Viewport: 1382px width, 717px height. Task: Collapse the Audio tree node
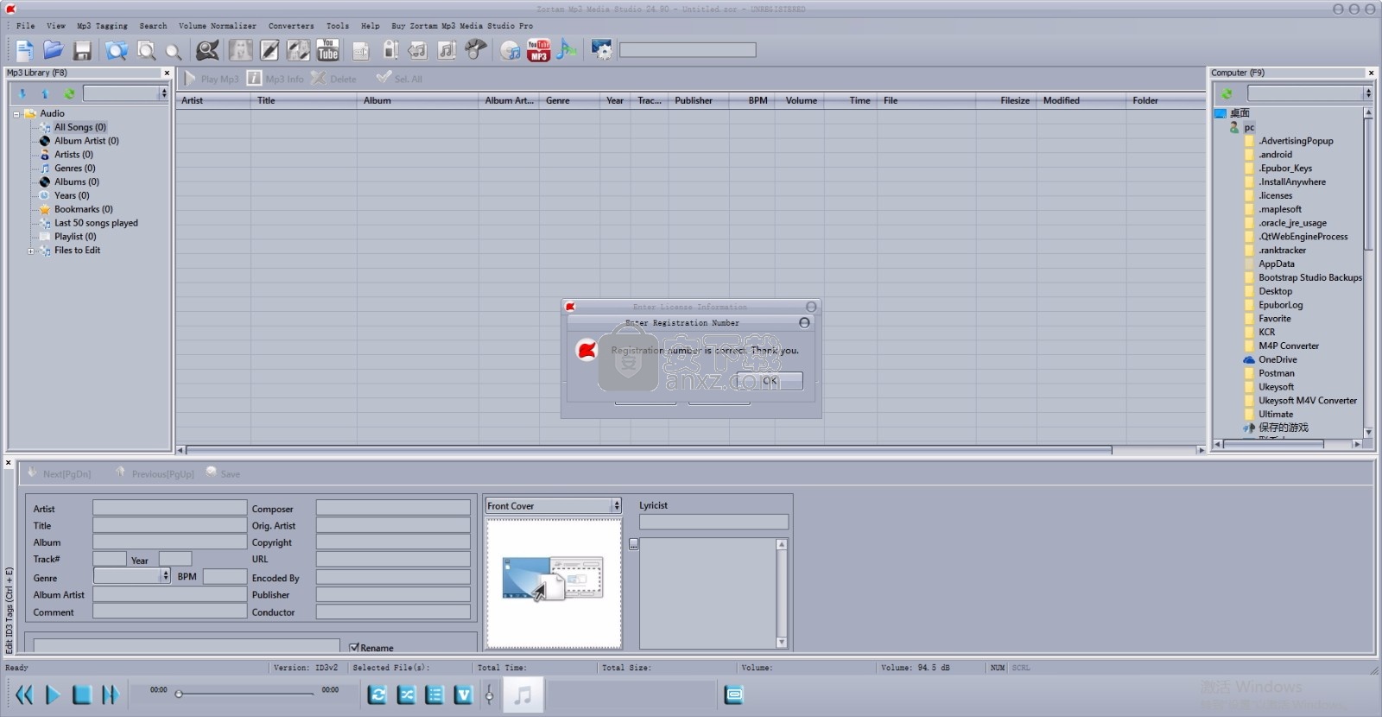click(x=16, y=114)
